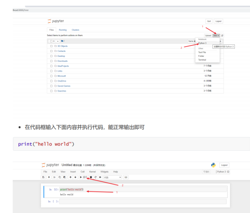
Task: Click the kernel idle indicator circle
Action: click(228, 172)
